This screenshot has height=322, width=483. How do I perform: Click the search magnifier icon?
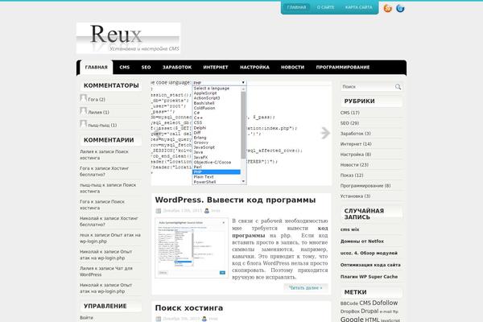(x=398, y=87)
